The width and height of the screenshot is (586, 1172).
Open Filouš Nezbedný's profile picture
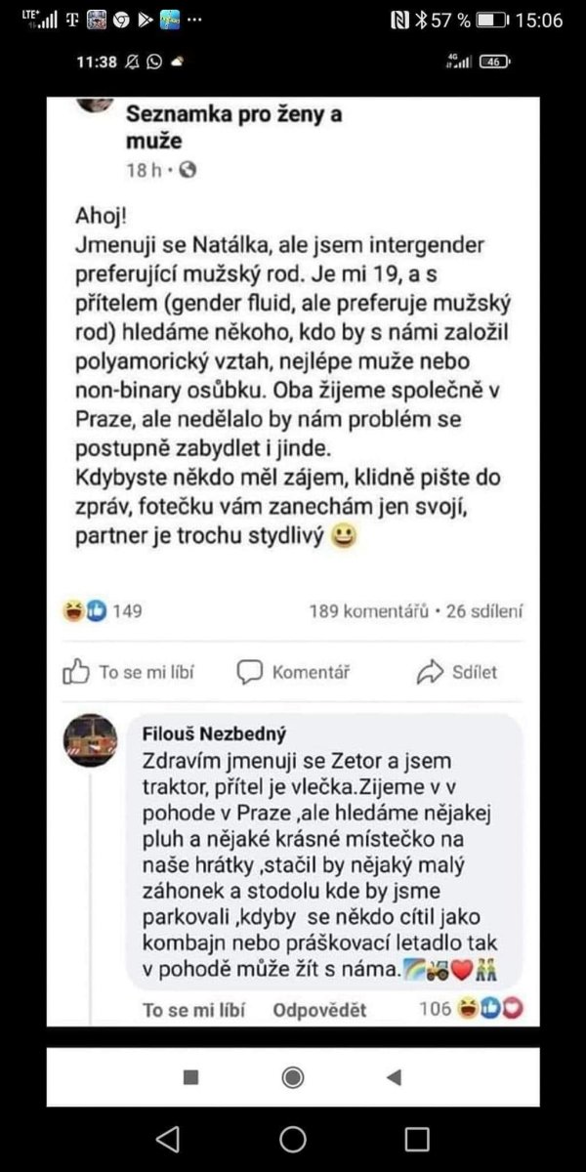coord(91,741)
